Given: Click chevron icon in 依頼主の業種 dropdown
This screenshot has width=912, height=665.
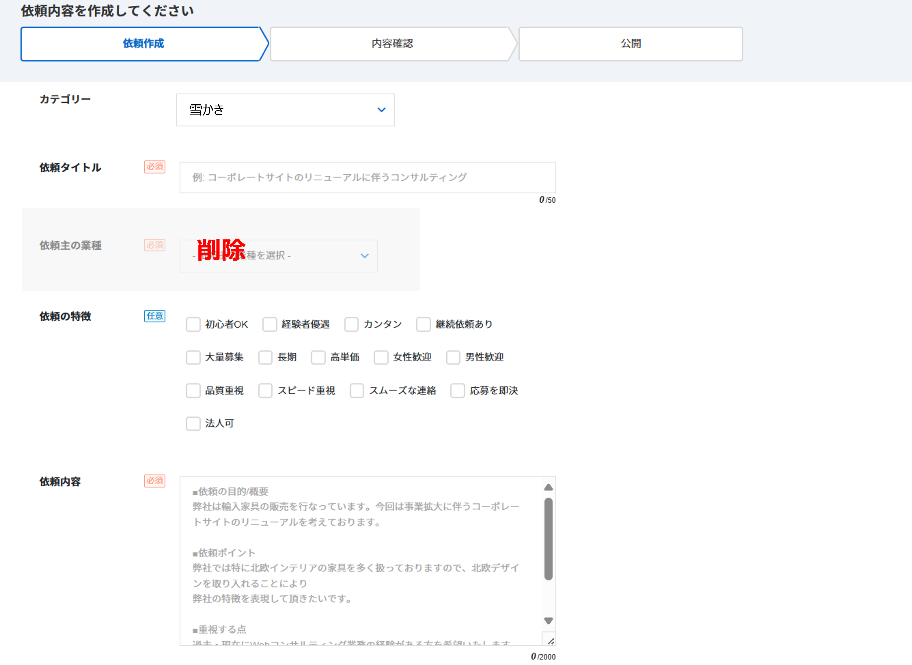Looking at the screenshot, I should click(x=365, y=256).
